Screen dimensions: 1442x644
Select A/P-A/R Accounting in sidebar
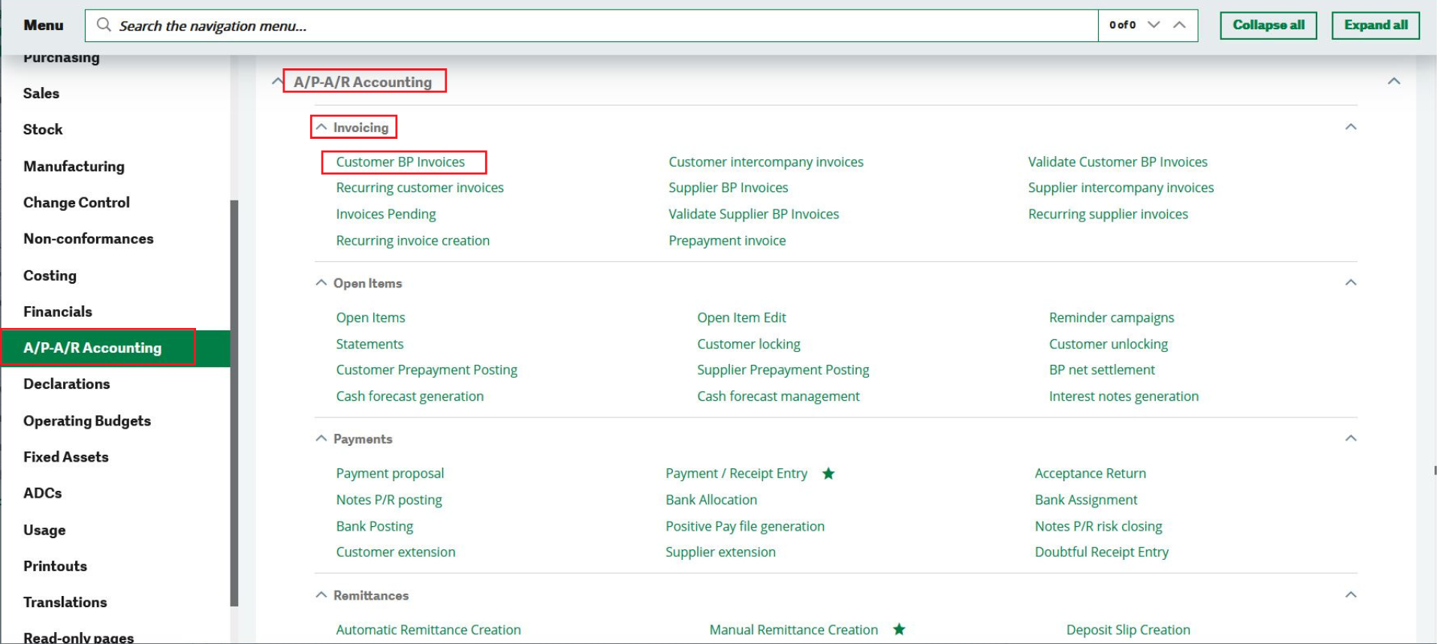pos(92,348)
